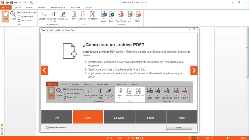
Task: Switch to the PROTEGER ribbon tab
Action: click(75, 8)
